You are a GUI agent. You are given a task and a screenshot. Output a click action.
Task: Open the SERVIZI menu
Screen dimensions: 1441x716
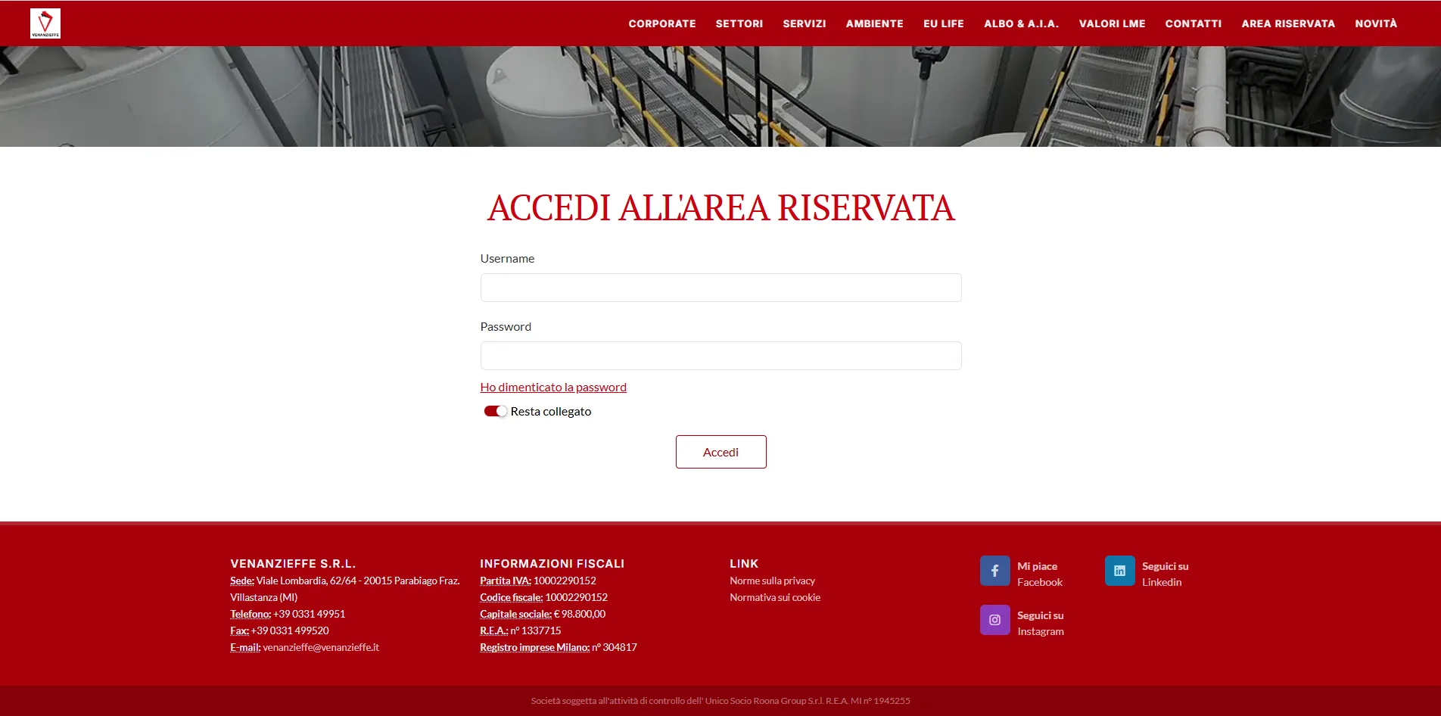click(x=805, y=23)
